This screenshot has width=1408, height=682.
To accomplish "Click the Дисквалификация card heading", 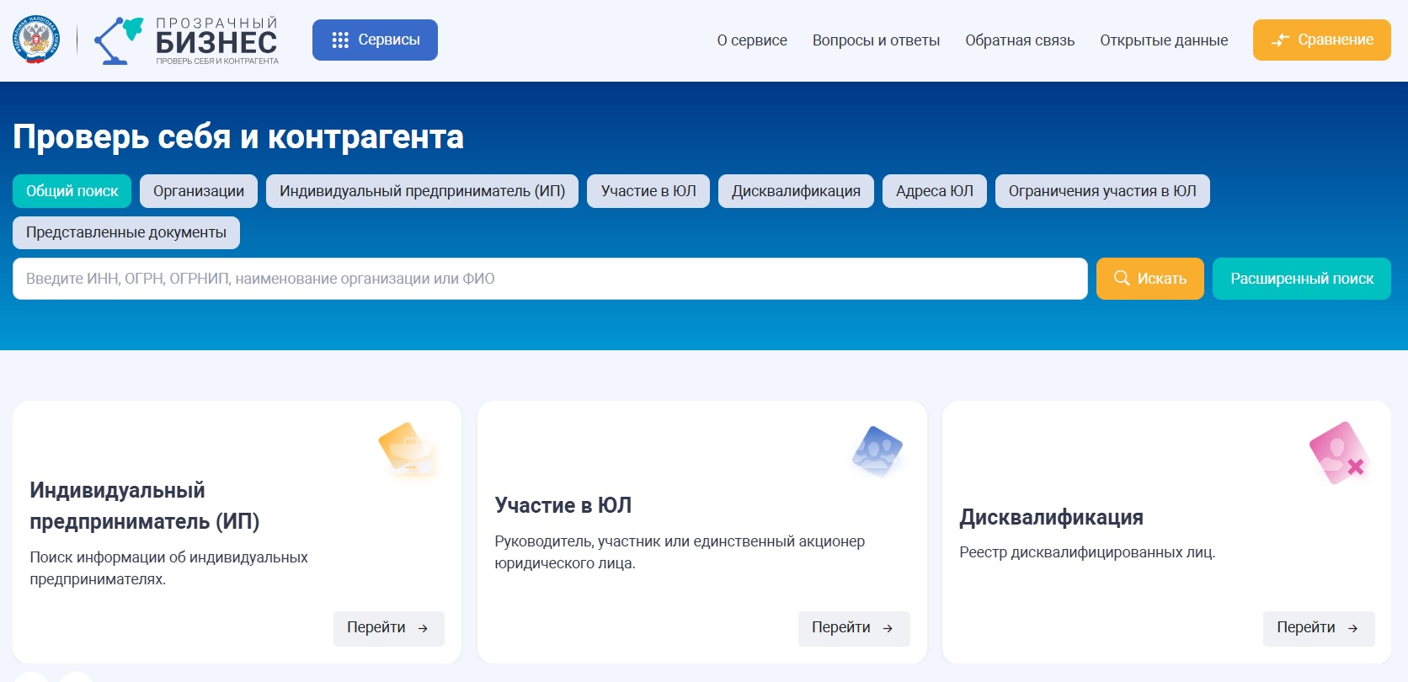I will coord(1052,517).
